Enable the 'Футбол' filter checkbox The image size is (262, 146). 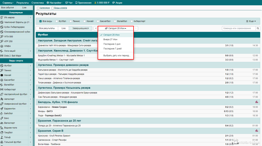(x=57, y=21)
